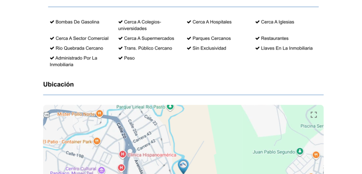The image size is (362, 174).
Task: Open the Centro Cultural Pandiaco museum marker
Action: [x=102, y=170]
